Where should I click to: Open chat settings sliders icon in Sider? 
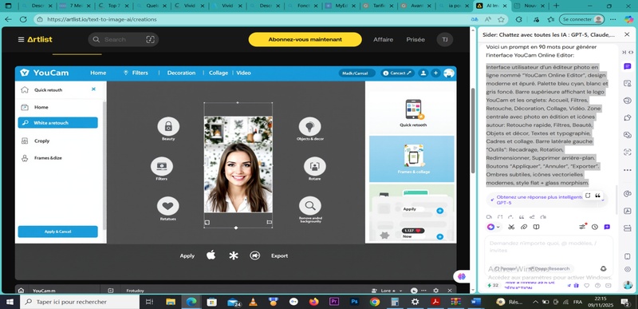click(x=582, y=227)
